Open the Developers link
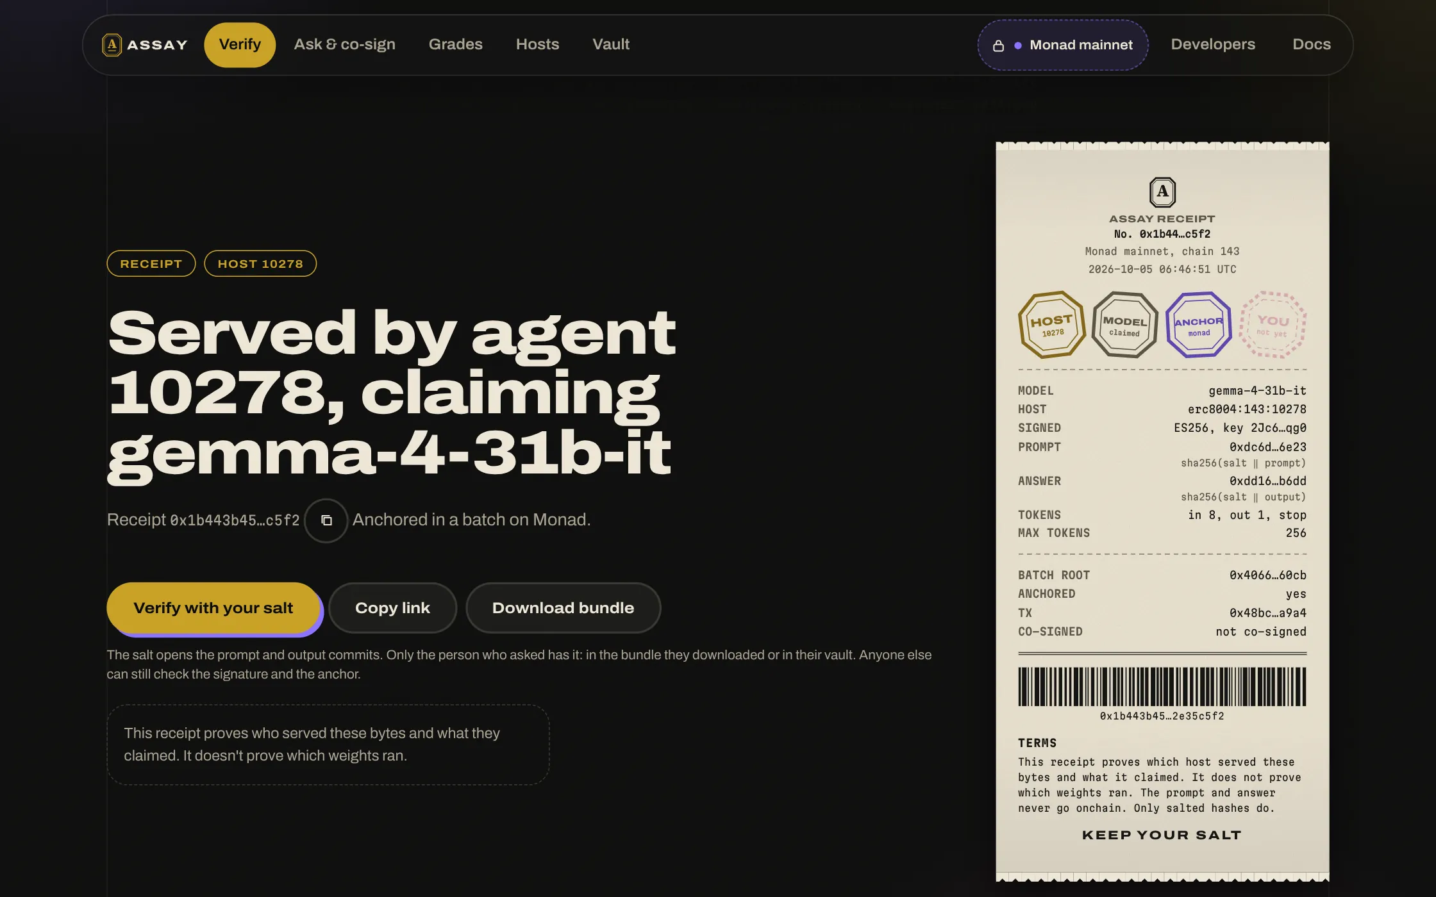This screenshot has width=1436, height=897. (1213, 45)
